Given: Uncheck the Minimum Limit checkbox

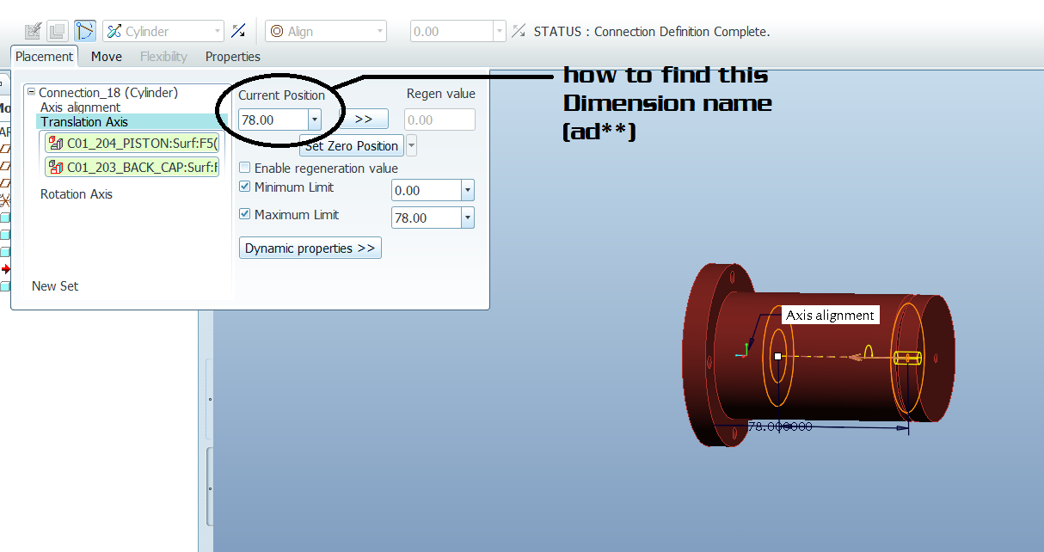Looking at the screenshot, I should click(245, 187).
